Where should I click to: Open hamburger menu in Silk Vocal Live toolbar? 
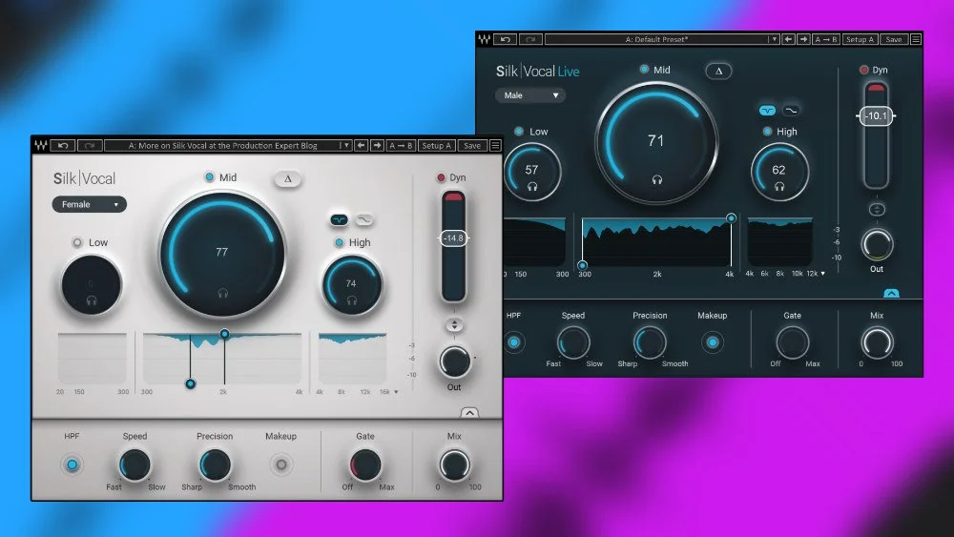916,39
